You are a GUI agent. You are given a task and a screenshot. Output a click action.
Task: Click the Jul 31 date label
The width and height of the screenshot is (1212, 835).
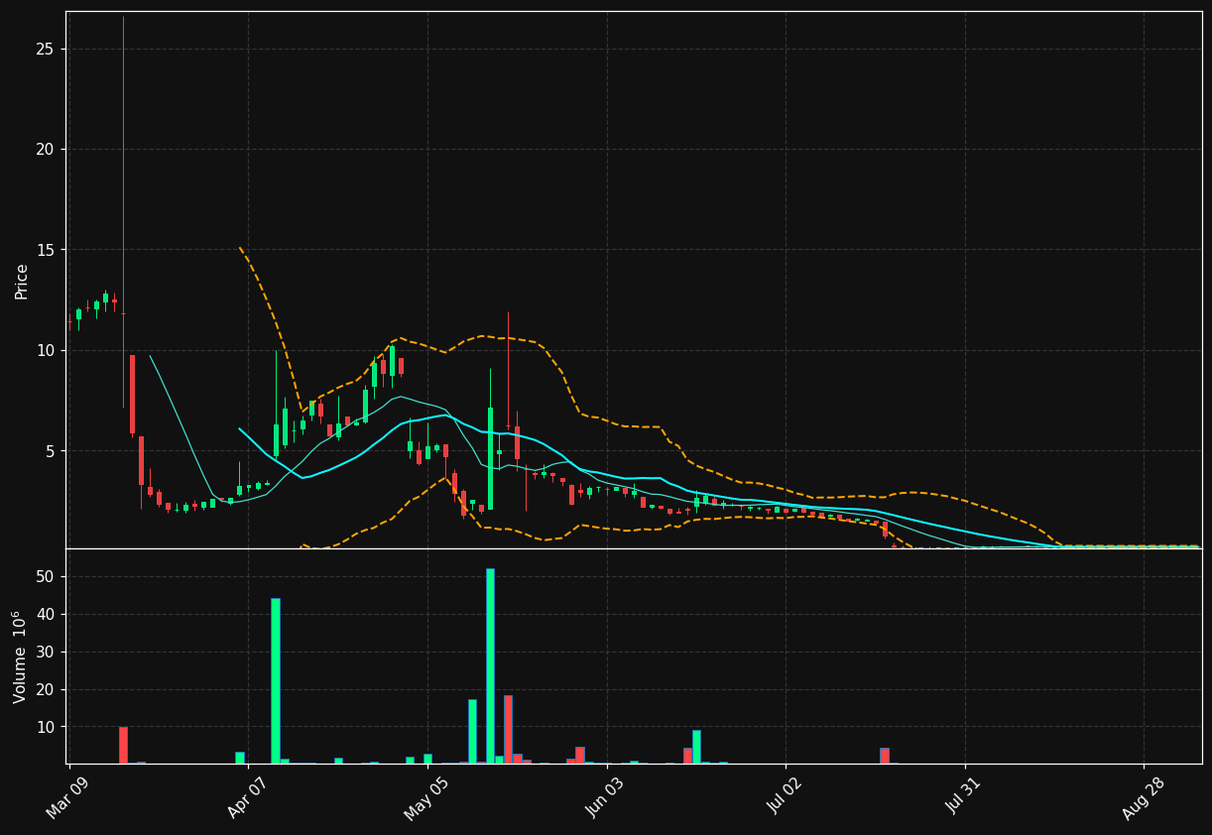tap(965, 796)
